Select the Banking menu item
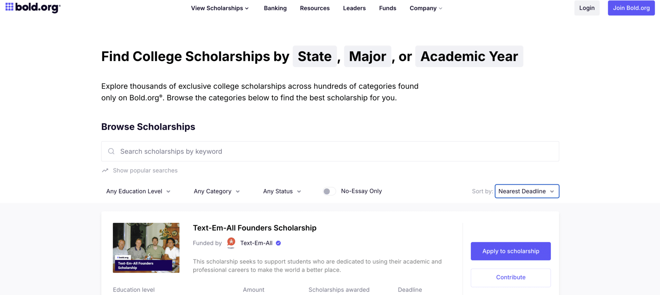The height and width of the screenshot is (295, 660). click(275, 8)
